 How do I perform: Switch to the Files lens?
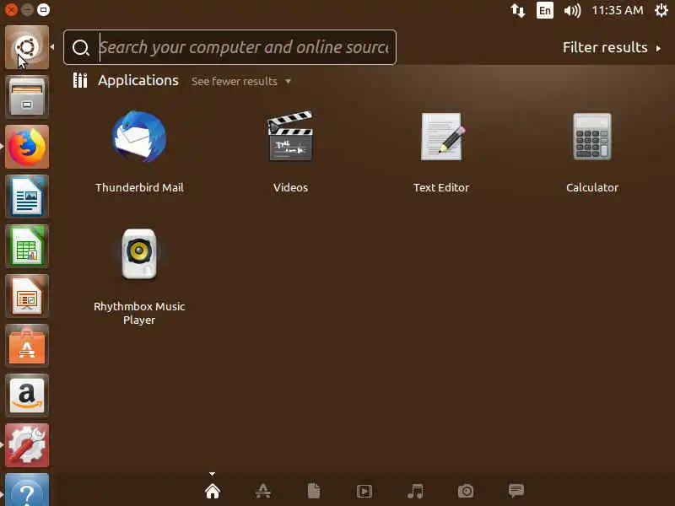click(314, 491)
